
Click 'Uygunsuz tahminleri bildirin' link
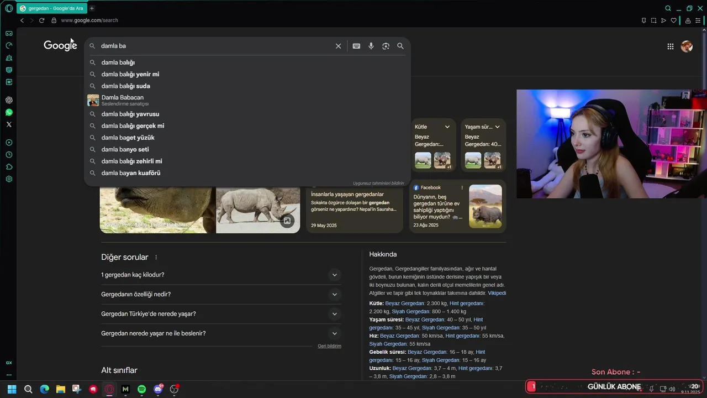click(x=378, y=183)
